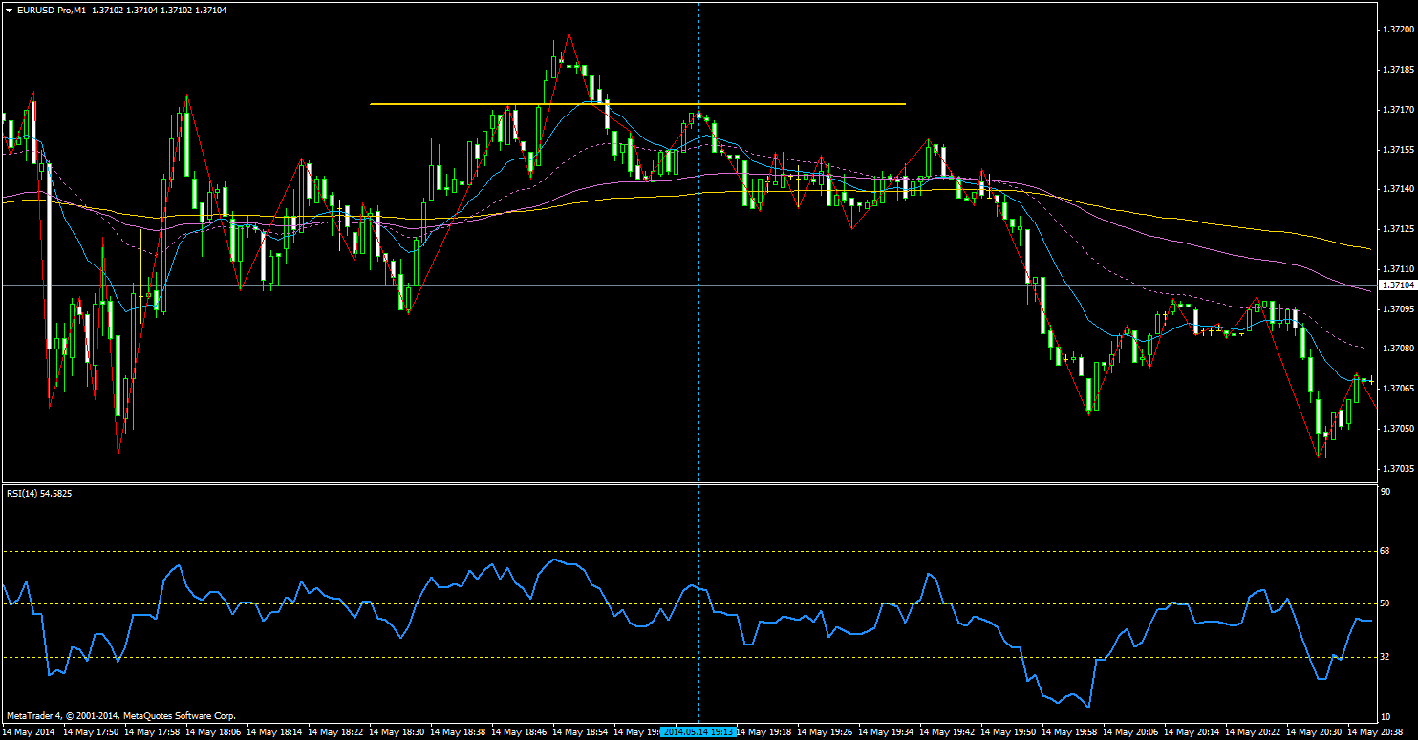Click the 14 May 17:50 time label
1418x740 pixels.
click(x=91, y=732)
